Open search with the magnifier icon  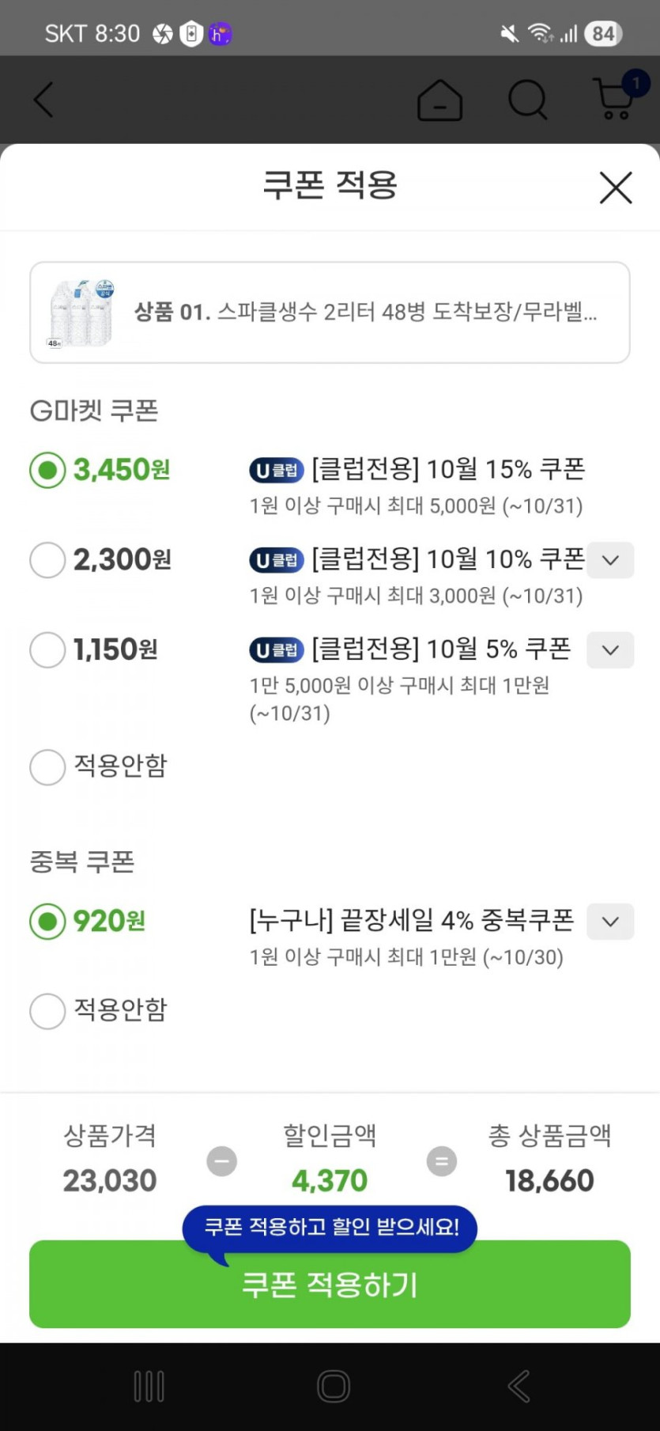click(x=527, y=100)
